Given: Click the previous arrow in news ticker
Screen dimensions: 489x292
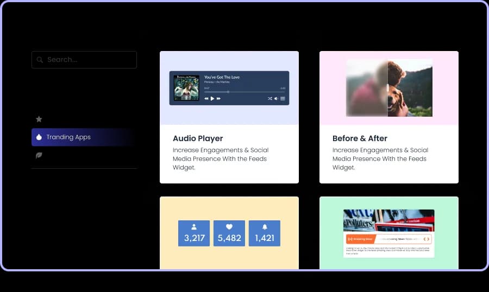Looking at the screenshot, I should [x=424, y=239].
